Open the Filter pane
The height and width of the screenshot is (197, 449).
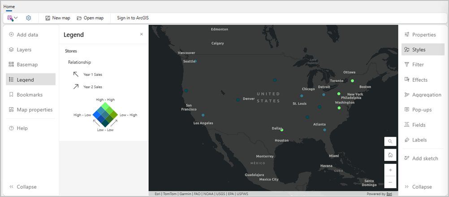click(423, 65)
